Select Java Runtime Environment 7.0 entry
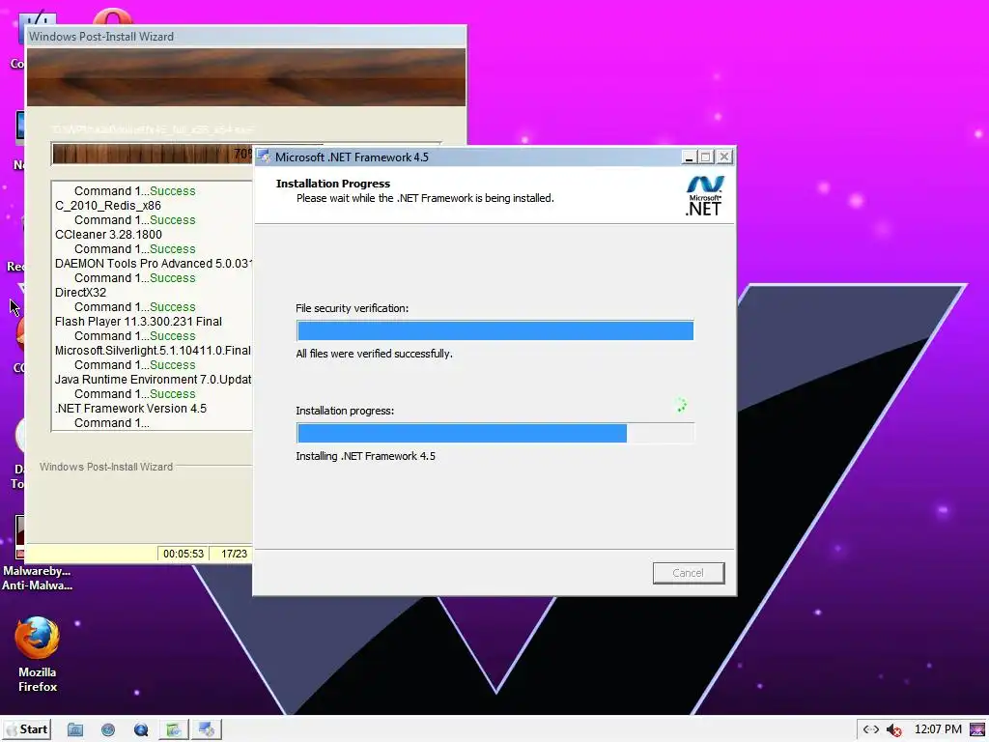 coord(153,380)
